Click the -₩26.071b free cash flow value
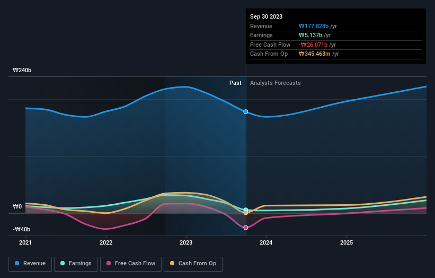The height and width of the screenshot is (278, 435). 313,45
